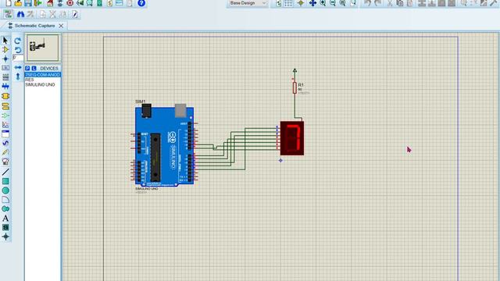This screenshot has width=500, height=281.
Task: Activate Component Mode tool
Action: (5, 50)
